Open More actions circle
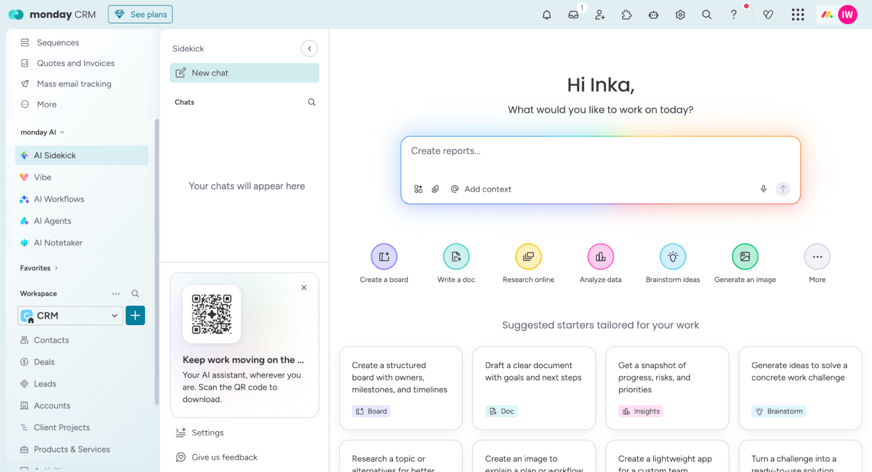The width and height of the screenshot is (872, 472). (817, 257)
